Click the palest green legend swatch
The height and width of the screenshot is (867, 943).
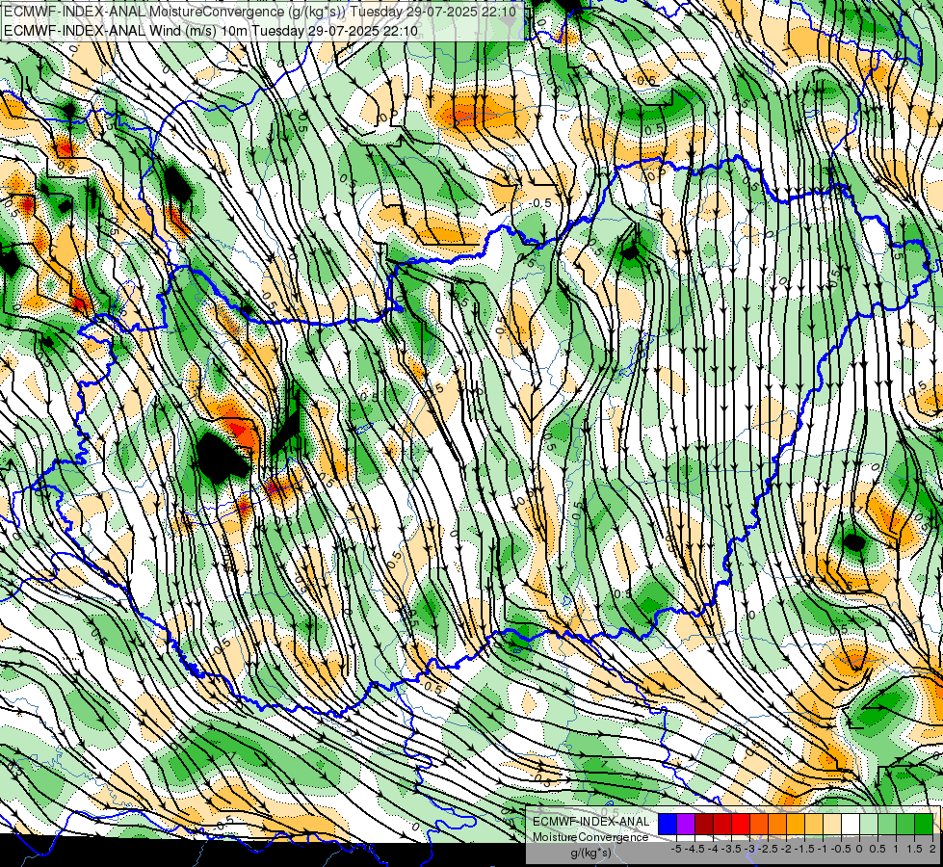click(869, 824)
